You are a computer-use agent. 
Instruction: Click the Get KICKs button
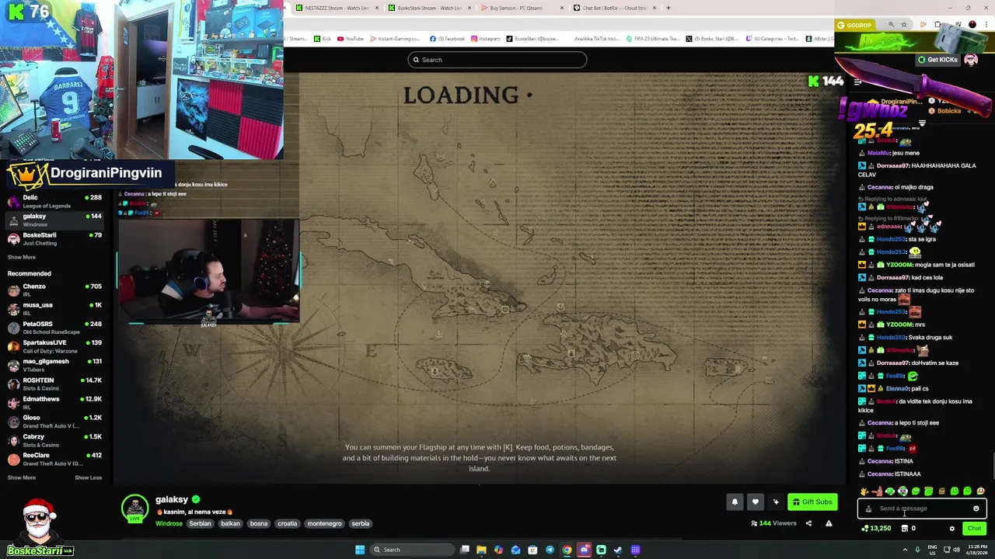tap(937, 60)
